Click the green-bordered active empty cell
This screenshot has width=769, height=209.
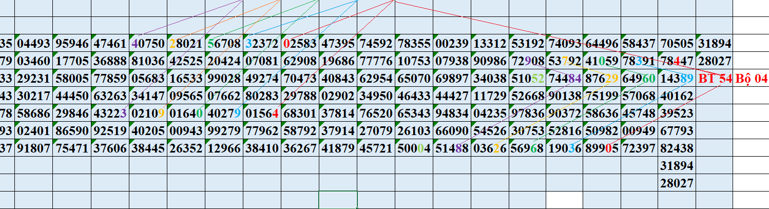(338, 199)
